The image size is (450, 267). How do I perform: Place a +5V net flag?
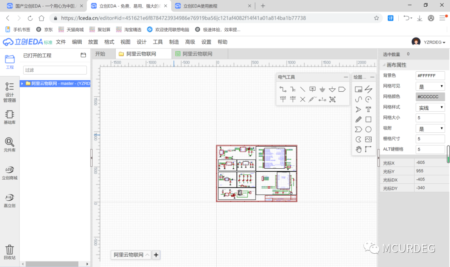point(293,99)
